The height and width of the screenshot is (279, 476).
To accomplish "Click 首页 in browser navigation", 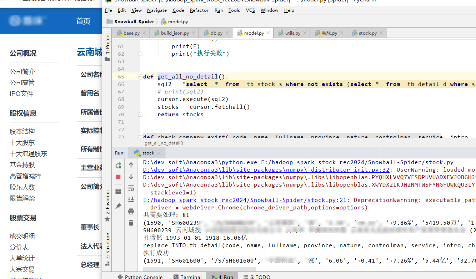I will pos(83,21).
